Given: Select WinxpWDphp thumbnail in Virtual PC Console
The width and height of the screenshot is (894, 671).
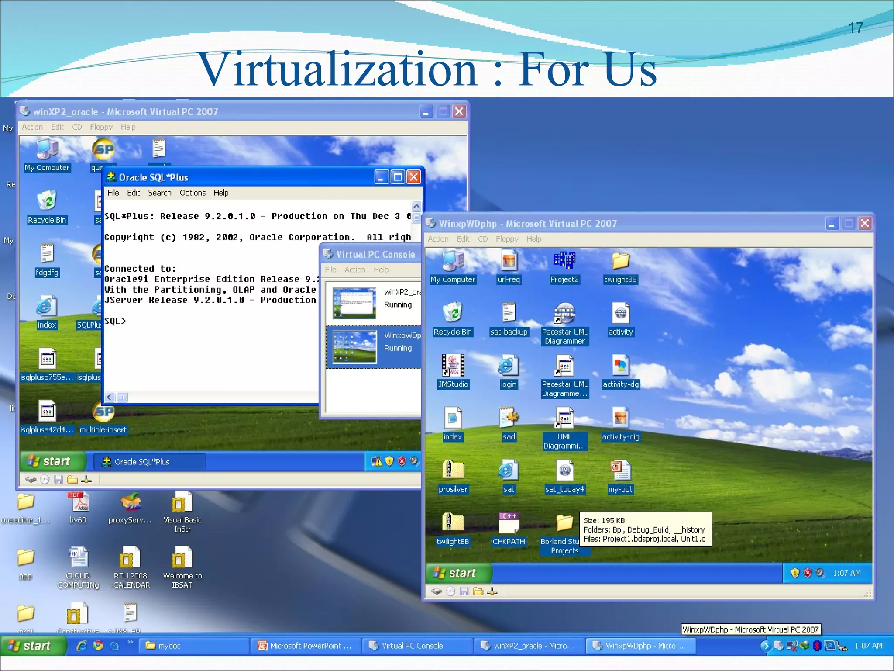Looking at the screenshot, I should 354,346.
